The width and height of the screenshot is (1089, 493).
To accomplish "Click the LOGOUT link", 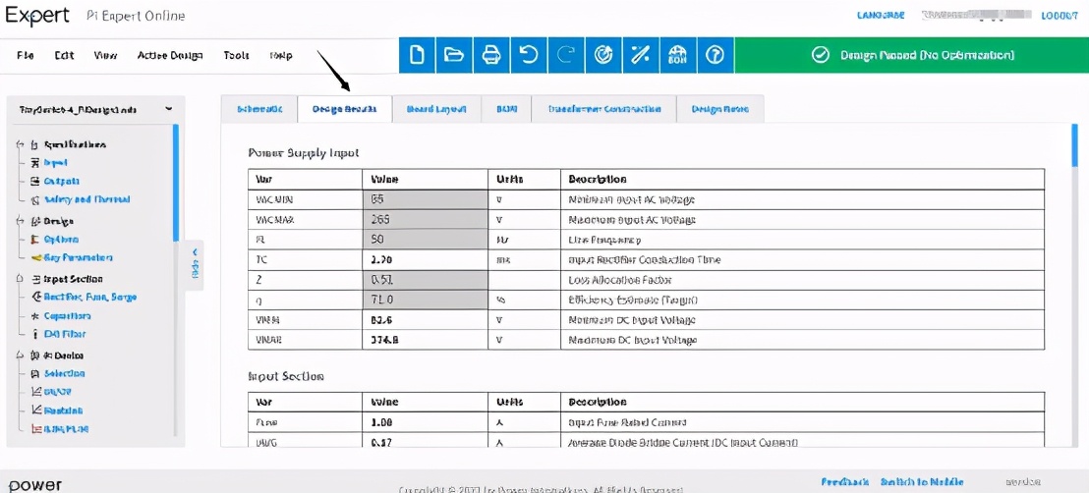I will tap(1060, 16).
